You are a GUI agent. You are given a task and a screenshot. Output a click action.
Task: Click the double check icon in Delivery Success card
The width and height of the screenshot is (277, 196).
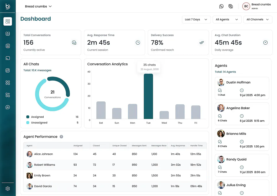pyautogui.click(x=202, y=43)
